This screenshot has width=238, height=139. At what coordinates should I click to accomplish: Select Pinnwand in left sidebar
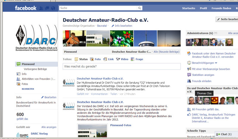click(36, 64)
